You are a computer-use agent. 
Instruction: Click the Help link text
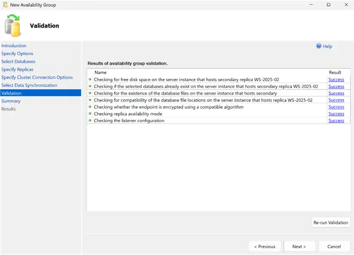tap(327, 46)
